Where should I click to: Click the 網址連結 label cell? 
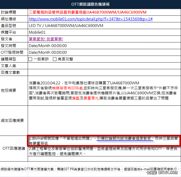point(14,19)
